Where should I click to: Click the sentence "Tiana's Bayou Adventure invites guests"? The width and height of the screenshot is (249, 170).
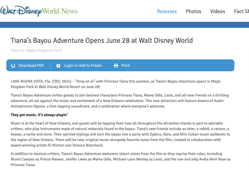click(120, 101)
